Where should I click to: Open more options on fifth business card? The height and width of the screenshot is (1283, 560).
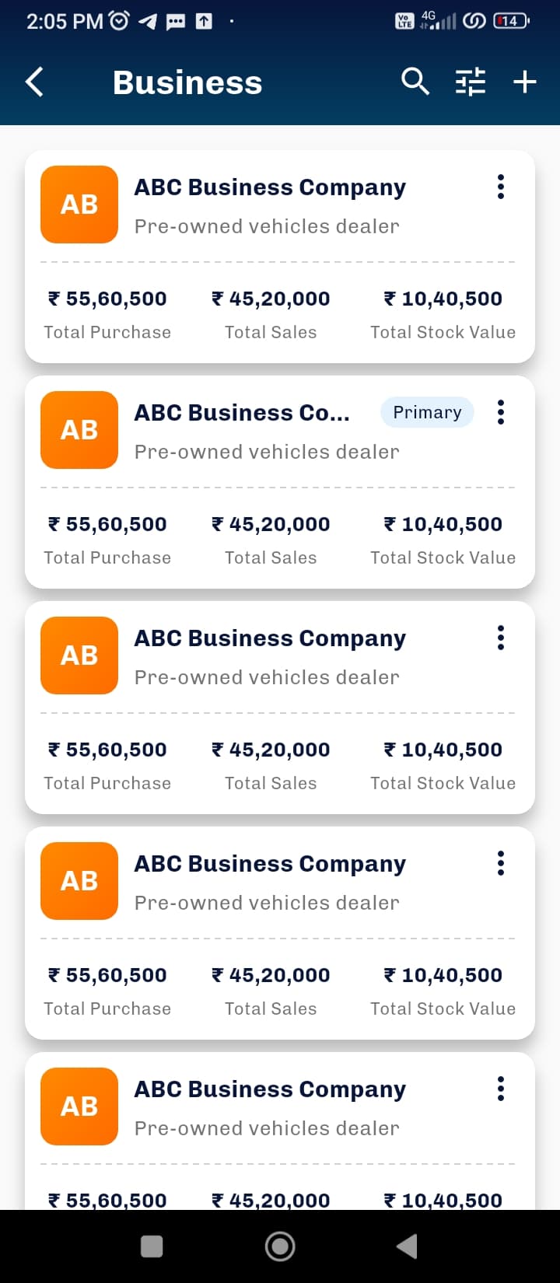(x=501, y=1089)
